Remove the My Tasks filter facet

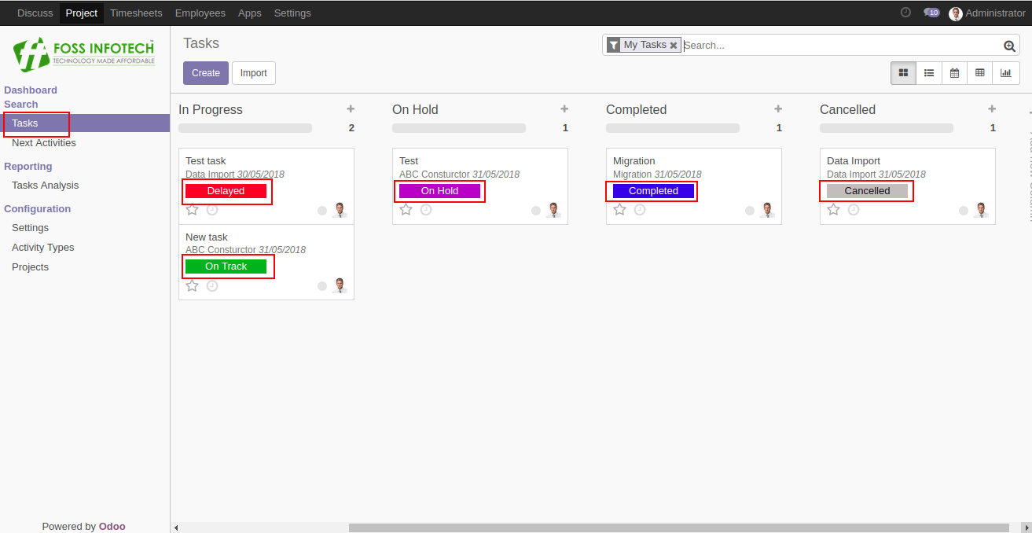pos(674,46)
